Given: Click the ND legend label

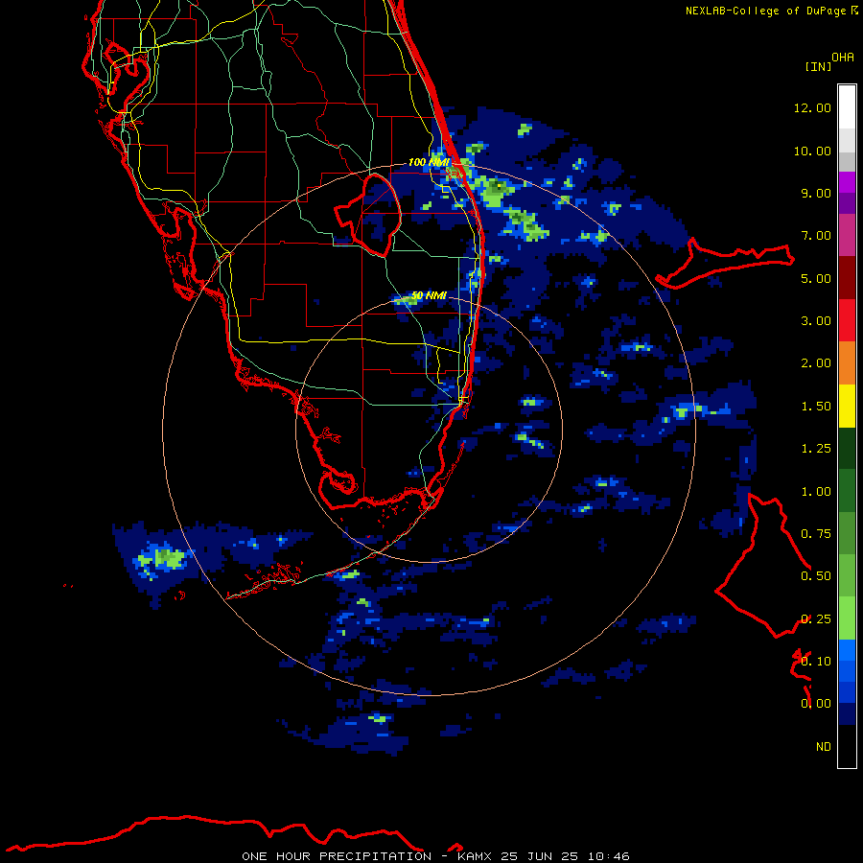Looking at the screenshot, I should point(823,747).
